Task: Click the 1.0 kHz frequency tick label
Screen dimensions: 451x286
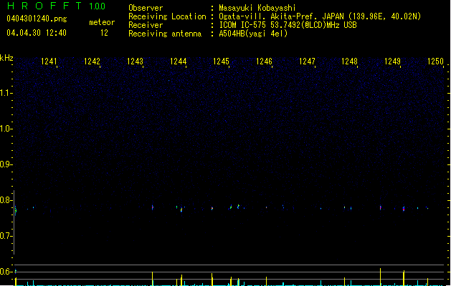Action: (6, 129)
